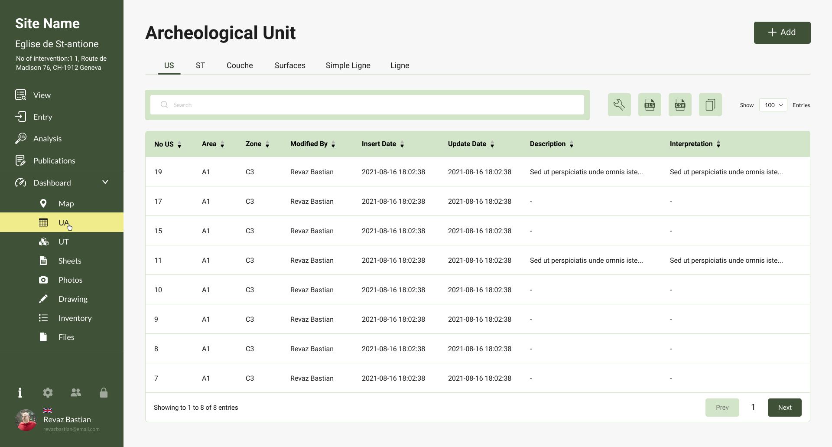Click Revaz Bastian profile avatar

tap(26, 420)
